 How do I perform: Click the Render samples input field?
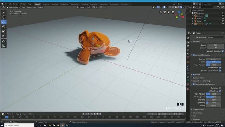[216, 45]
